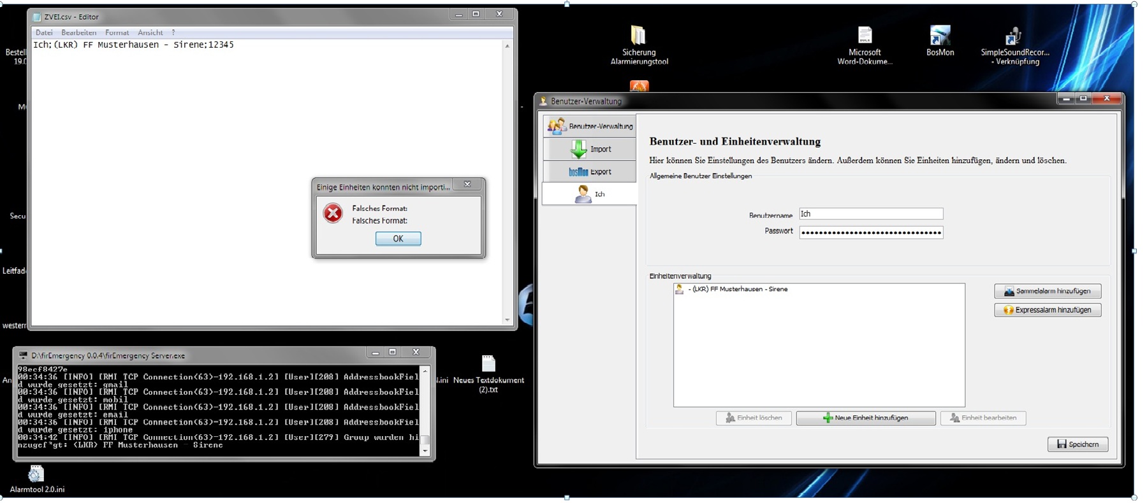Open the Ansicht menu

(x=150, y=32)
